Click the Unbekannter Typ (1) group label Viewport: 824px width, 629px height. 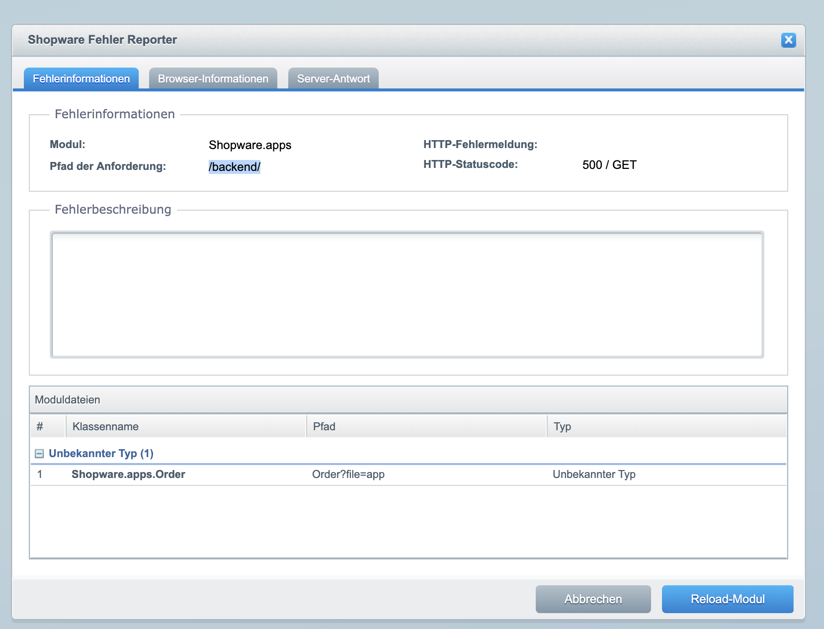(101, 454)
